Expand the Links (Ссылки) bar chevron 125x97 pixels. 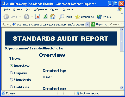click(x=122, y=23)
